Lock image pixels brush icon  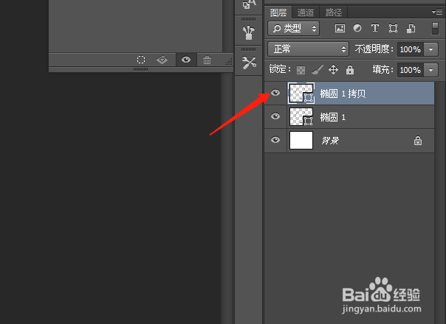click(x=318, y=69)
